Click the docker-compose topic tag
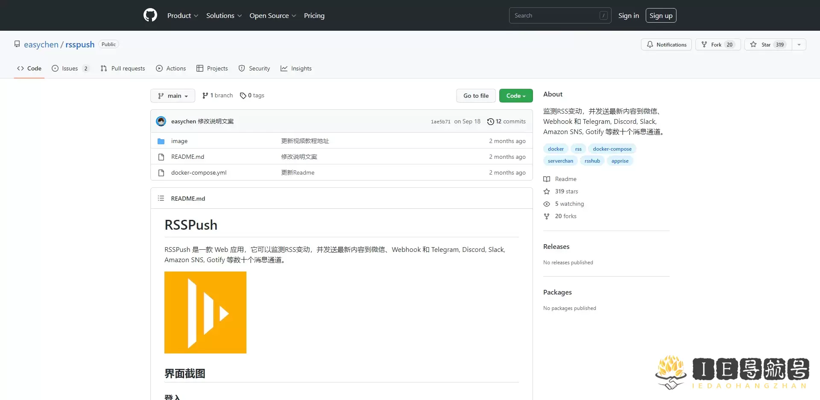The height and width of the screenshot is (400, 820). point(612,149)
